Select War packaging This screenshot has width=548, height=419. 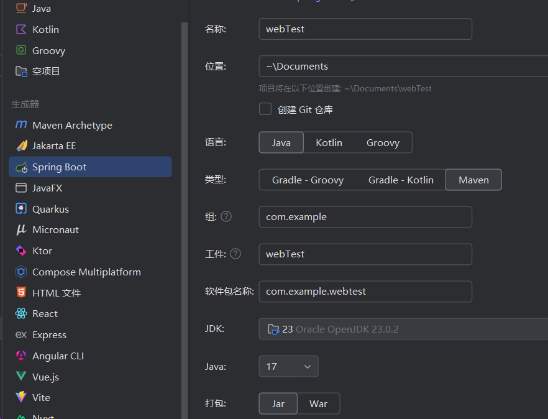(x=318, y=403)
